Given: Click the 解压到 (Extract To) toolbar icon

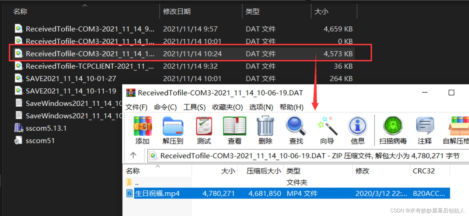Looking at the screenshot, I should click(x=173, y=126).
